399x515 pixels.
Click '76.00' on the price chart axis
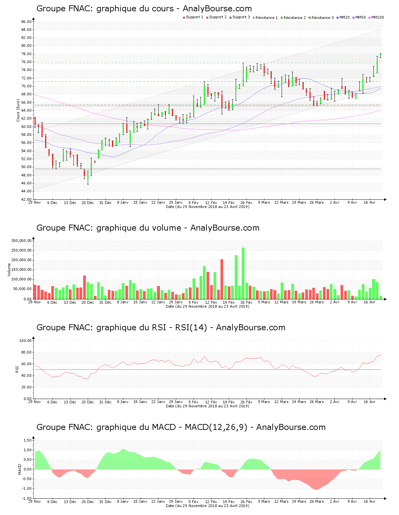(27, 62)
